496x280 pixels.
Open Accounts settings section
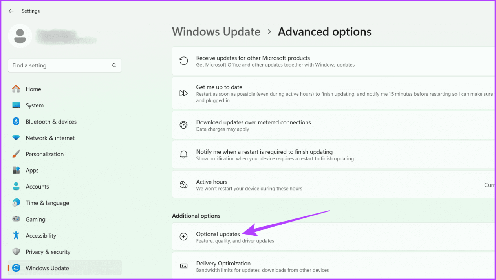(37, 187)
